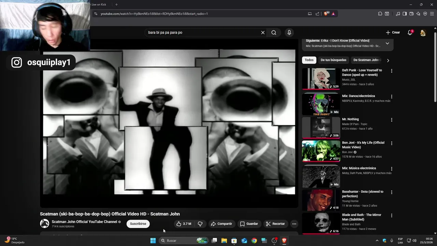Open Mix: Música electrónica thumbnail
The height and width of the screenshot is (246, 437).
(321, 177)
